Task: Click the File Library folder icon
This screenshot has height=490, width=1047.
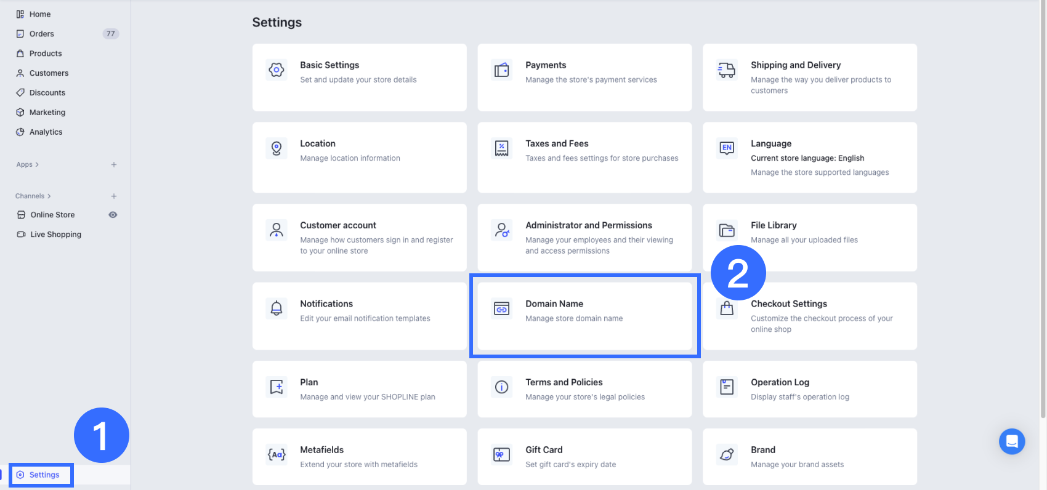Action: click(727, 230)
